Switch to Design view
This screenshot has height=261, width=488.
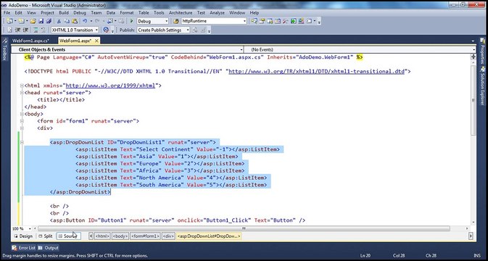click(x=23, y=236)
